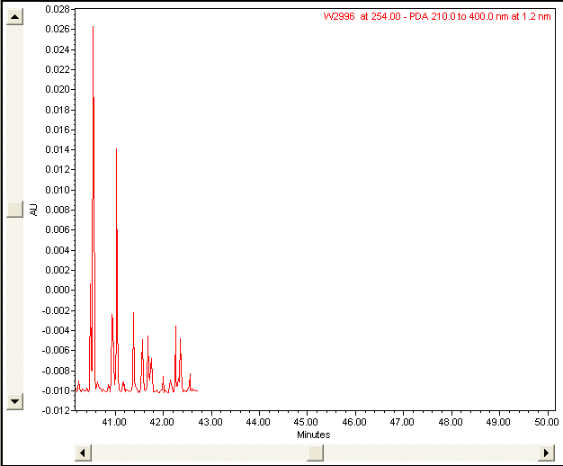Image resolution: width=563 pixels, height=466 pixels.
Task: Click the horizontal scrollbar thumb
Action: point(316,453)
